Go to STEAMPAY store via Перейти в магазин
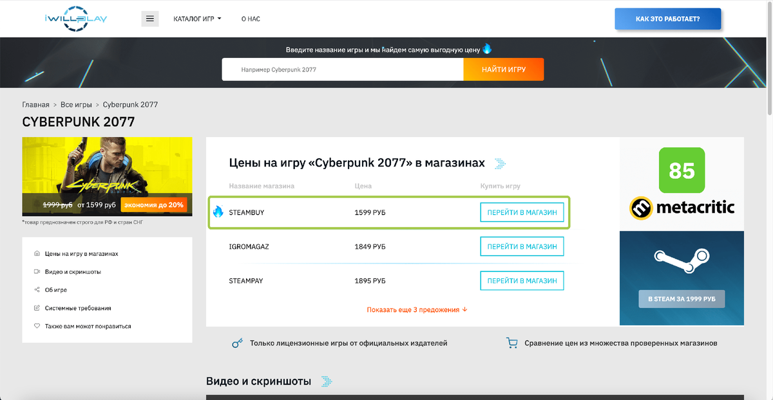Image resolution: width=773 pixels, height=400 pixels. pos(522,281)
